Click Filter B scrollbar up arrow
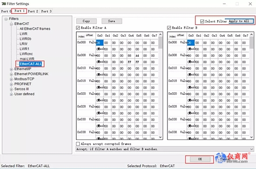The height and width of the screenshot is (169, 256). point(251,34)
